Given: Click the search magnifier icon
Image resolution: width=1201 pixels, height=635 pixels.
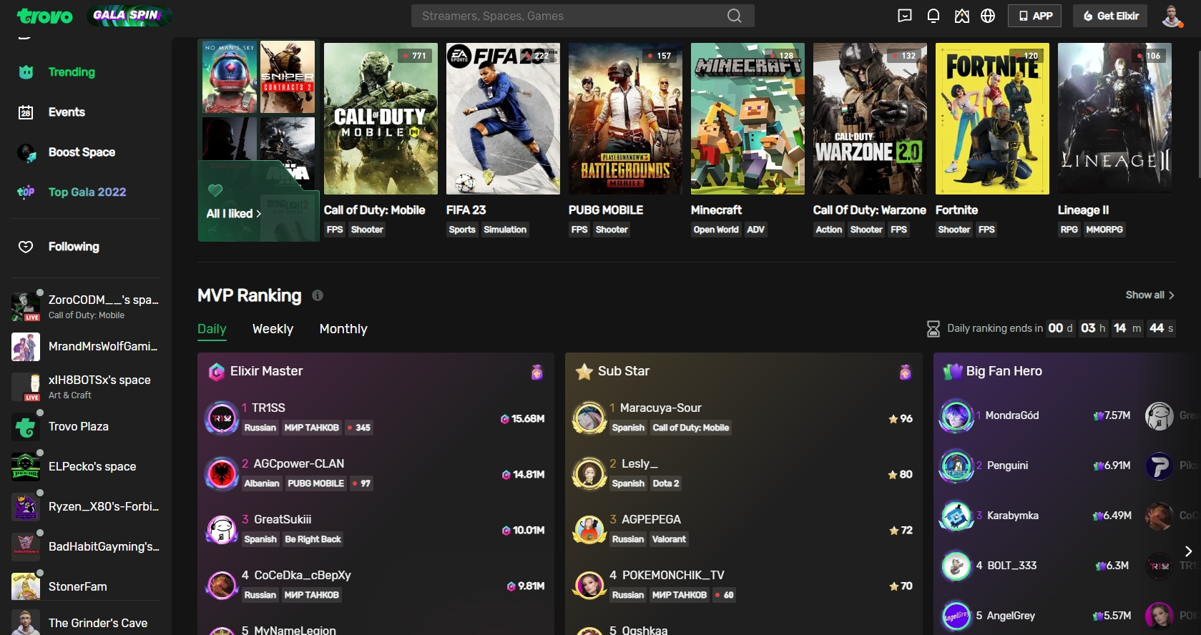Looking at the screenshot, I should pos(734,16).
